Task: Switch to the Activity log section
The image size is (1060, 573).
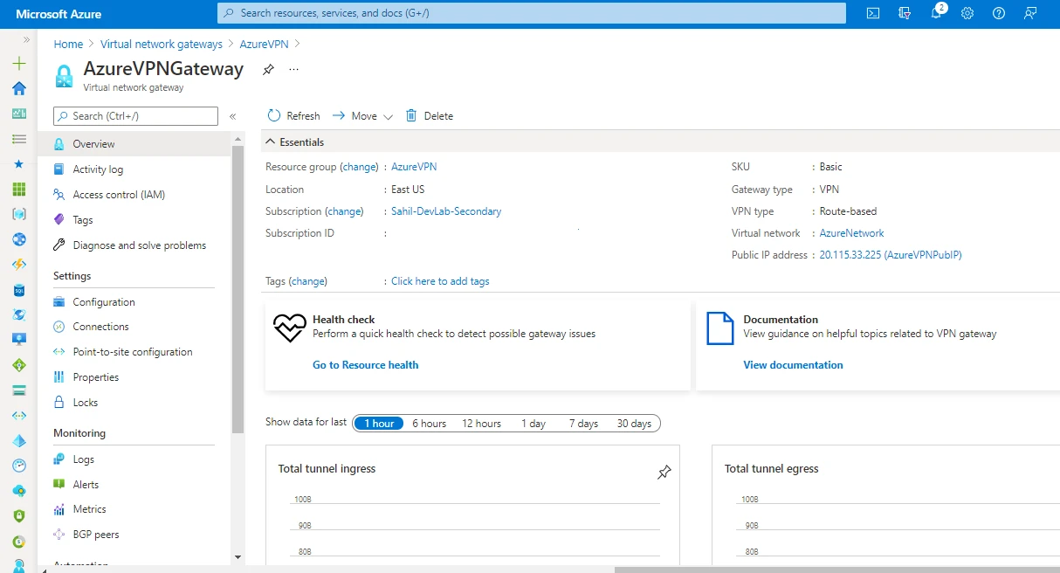Action: click(x=99, y=169)
